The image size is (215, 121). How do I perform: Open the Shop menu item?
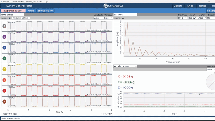pyautogui.click(x=190, y=6)
